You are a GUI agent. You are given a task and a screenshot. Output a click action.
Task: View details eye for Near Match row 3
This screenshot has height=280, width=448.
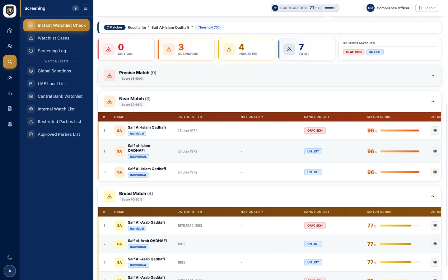click(435, 172)
